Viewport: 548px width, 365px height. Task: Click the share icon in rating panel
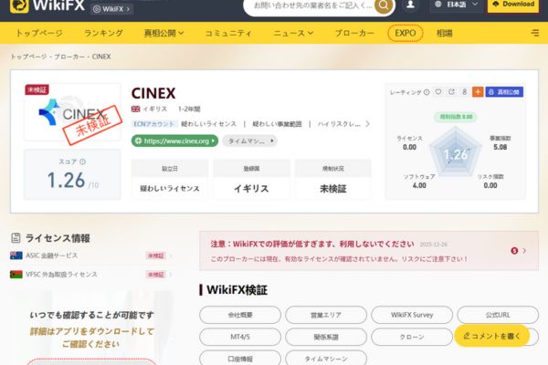(x=451, y=92)
